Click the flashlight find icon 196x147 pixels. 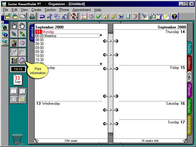click(145, 17)
